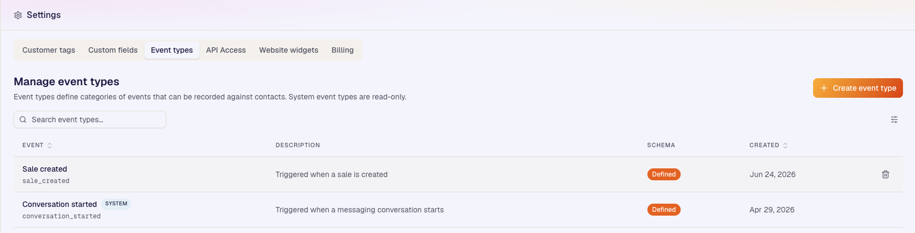The image size is (915, 233).
Task: Sort by the Event column arrows
Action: click(x=50, y=146)
